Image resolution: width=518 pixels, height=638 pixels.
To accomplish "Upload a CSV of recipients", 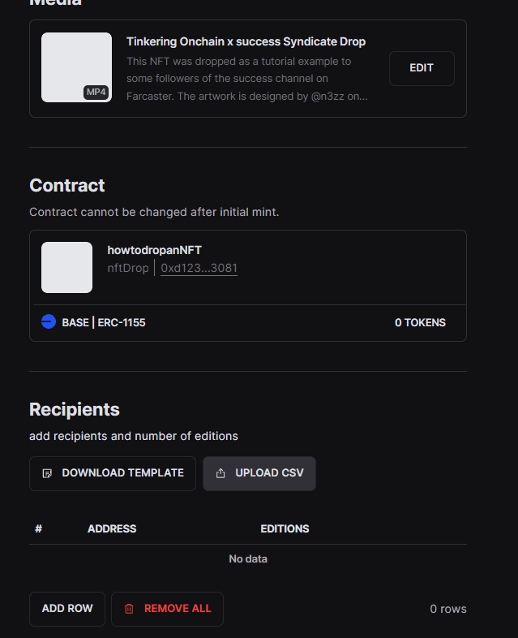I will (x=259, y=473).
